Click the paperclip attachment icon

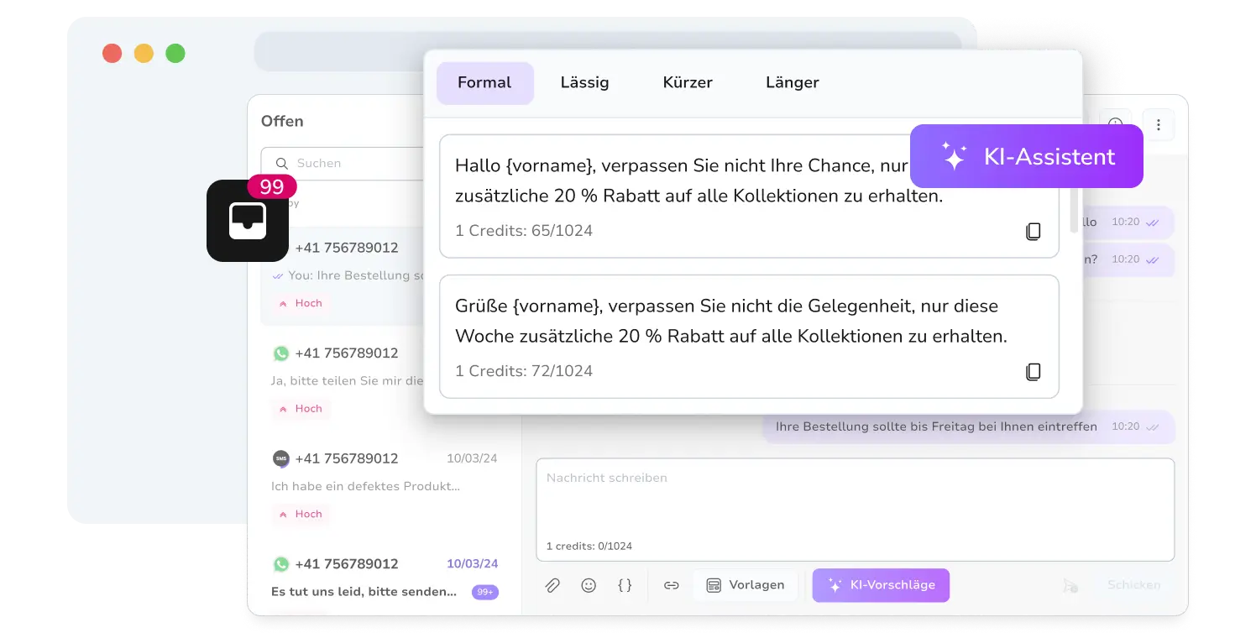(x=552, y=585)
